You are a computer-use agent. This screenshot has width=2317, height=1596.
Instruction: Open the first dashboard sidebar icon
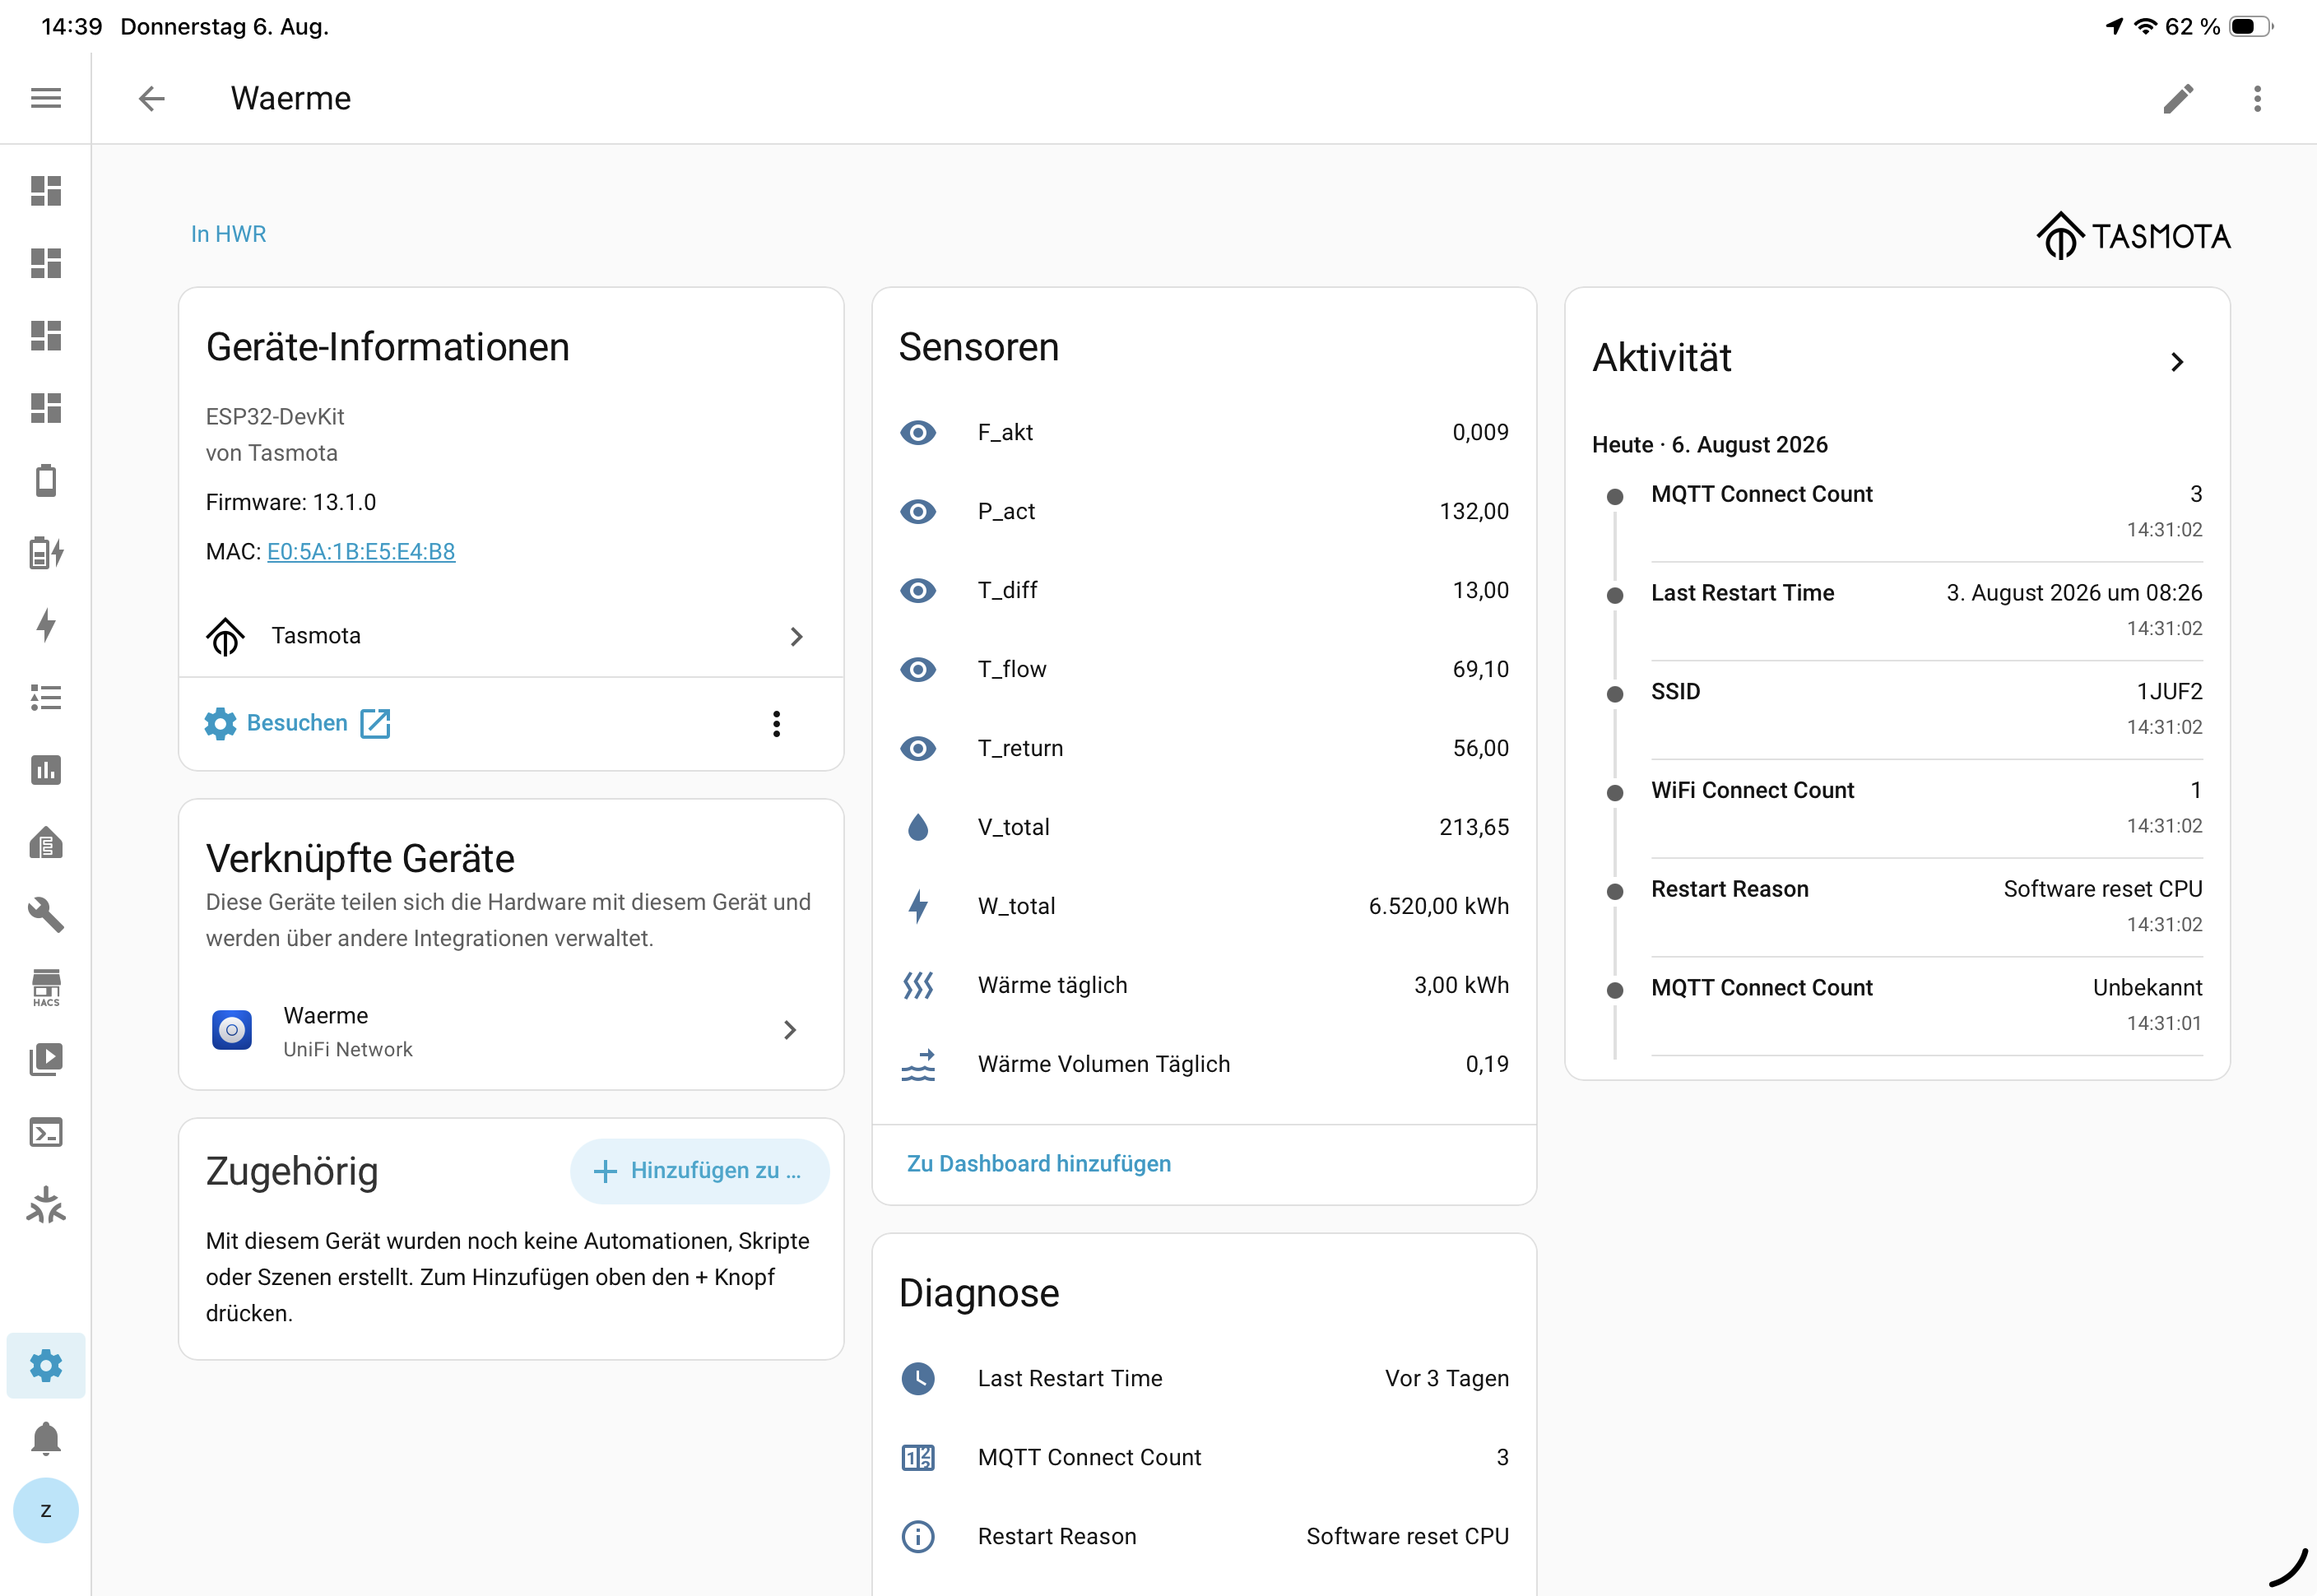point(46,190)
